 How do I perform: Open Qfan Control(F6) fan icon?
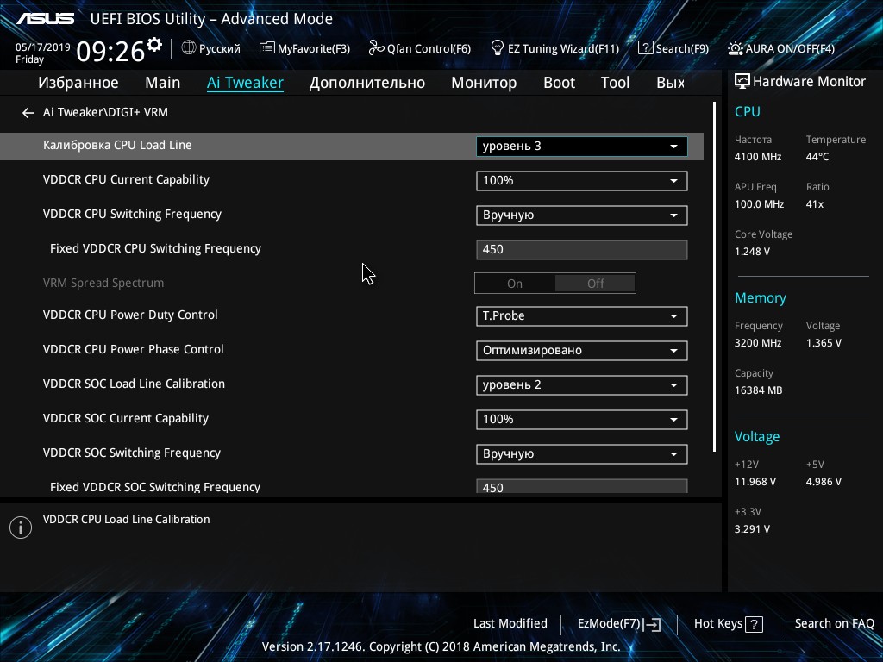pos(376,48)
